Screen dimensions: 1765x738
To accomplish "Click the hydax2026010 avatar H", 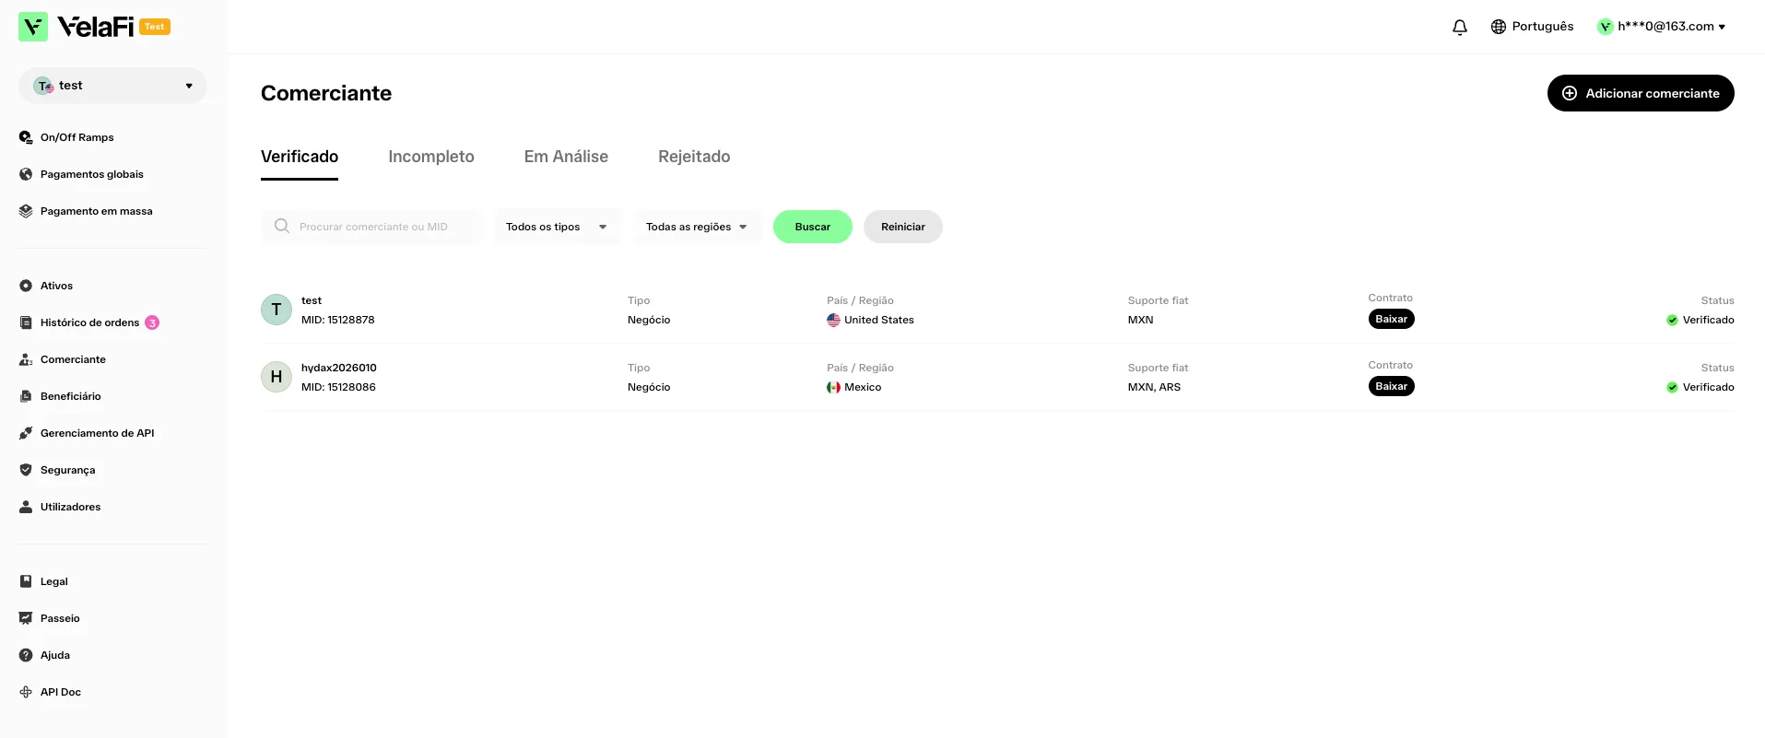I will (x=277, y=377).
